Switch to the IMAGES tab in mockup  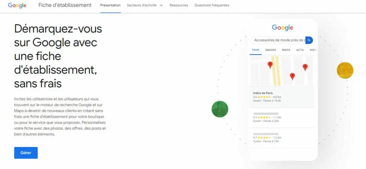(x=271, y=50)
